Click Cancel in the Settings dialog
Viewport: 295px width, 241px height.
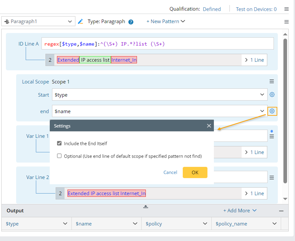[x=170, y=173]
